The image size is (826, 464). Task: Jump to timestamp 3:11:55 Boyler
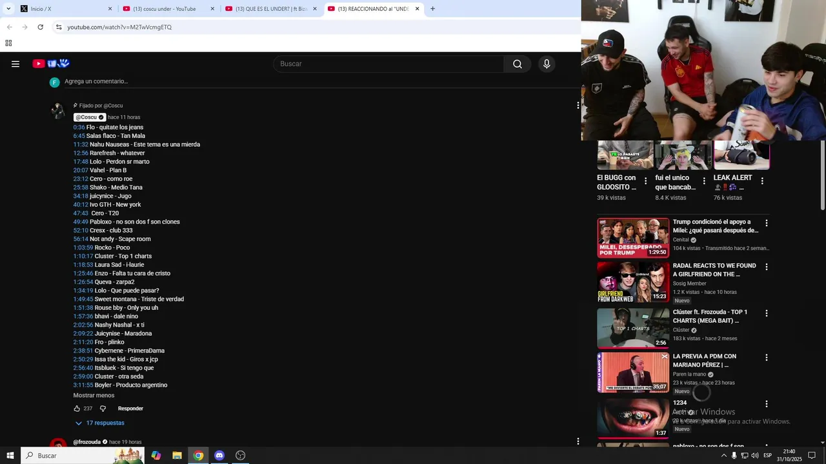click(83, 385)
